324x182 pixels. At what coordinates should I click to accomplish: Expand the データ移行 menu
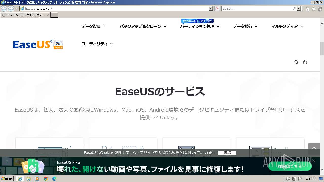245,26
